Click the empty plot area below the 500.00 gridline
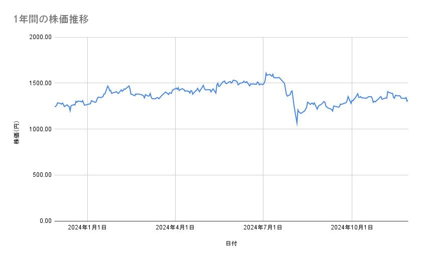This screenshot has height=260, width=421. click(231, 198)
